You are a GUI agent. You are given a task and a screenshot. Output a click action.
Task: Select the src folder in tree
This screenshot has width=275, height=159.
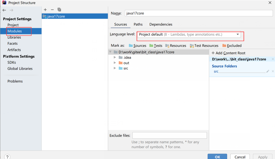click(159, 68)
